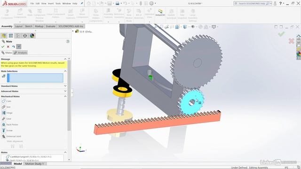Open the SOLIDWORKS Add-Ins ribbon tab
This screenshot has height=169, width=301.
[71, 26]
